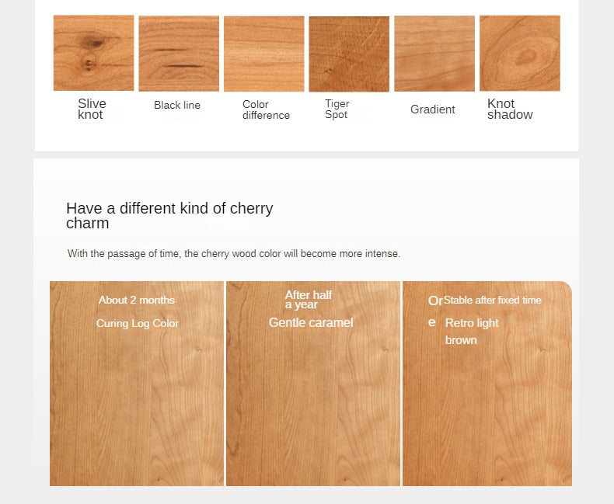Select the "Color difference" caption

(x=266, y=109)
